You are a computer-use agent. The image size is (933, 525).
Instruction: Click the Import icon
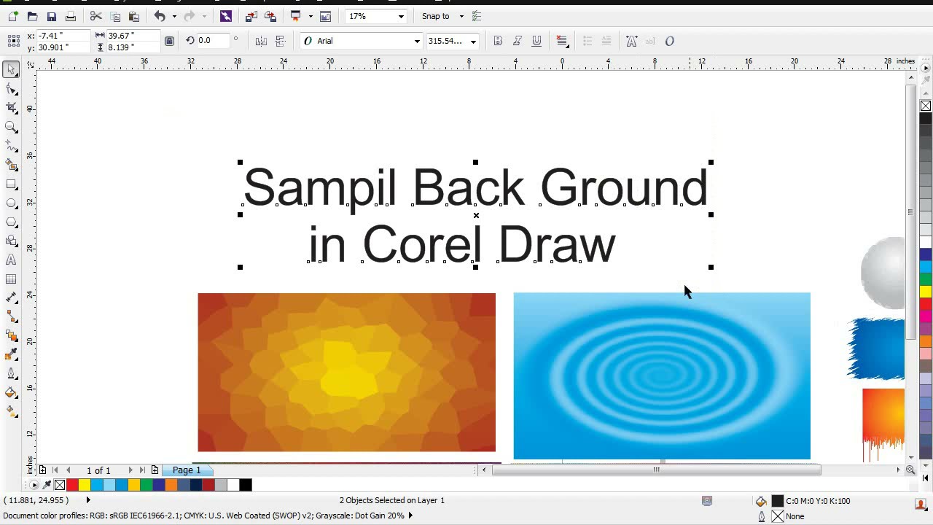(251, 16)
